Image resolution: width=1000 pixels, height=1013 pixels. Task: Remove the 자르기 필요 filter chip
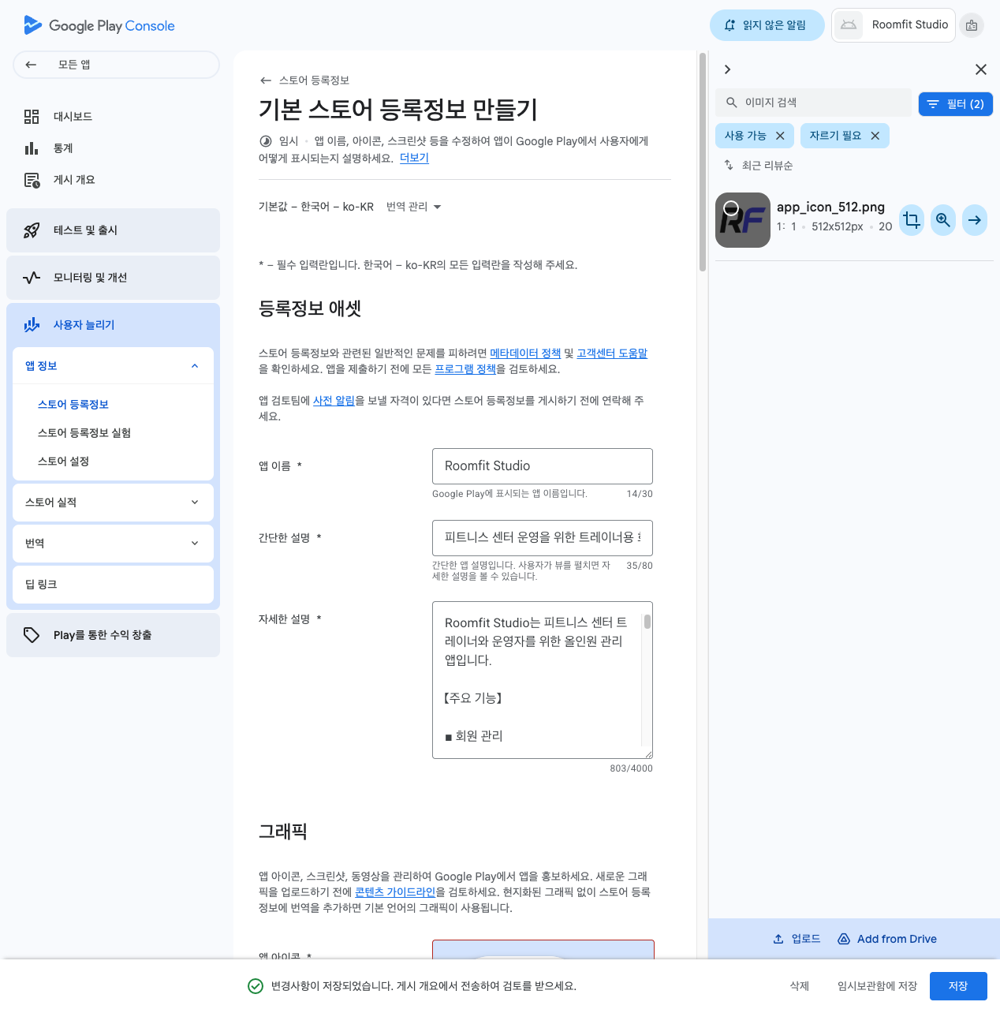point(875,136)
